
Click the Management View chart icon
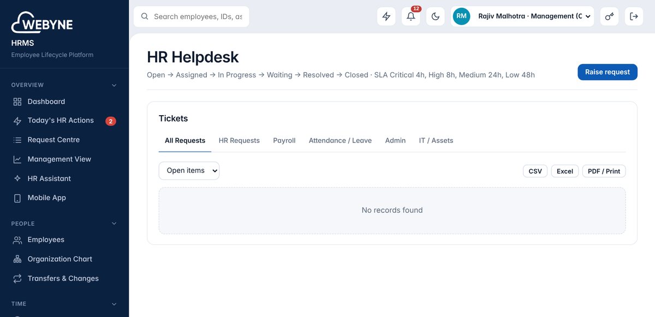click(x=17, y=159)
